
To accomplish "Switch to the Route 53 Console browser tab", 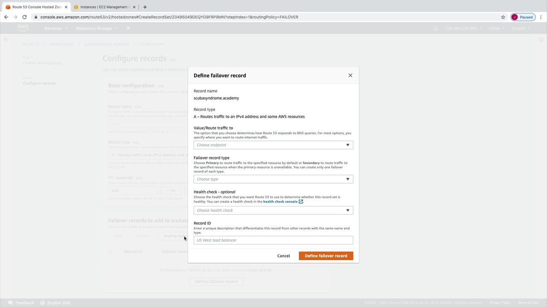I will (x=37, y=7).
